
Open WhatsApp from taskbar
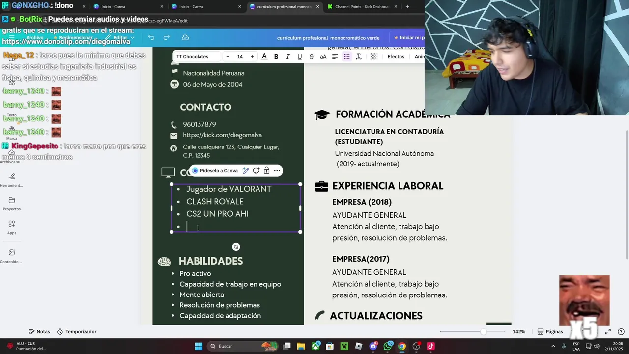388,346
